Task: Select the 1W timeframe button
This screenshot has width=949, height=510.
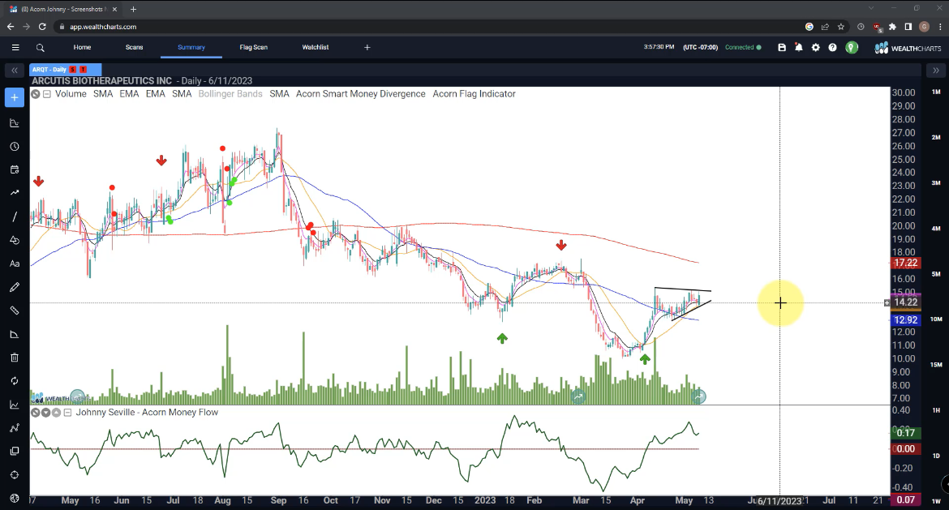Action: [x=936, y=501]
